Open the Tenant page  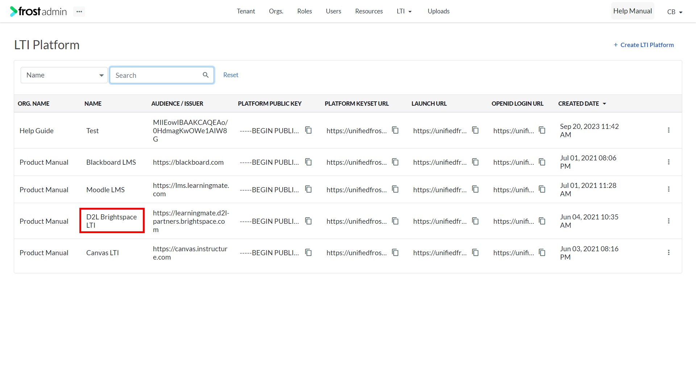point(246,11)
